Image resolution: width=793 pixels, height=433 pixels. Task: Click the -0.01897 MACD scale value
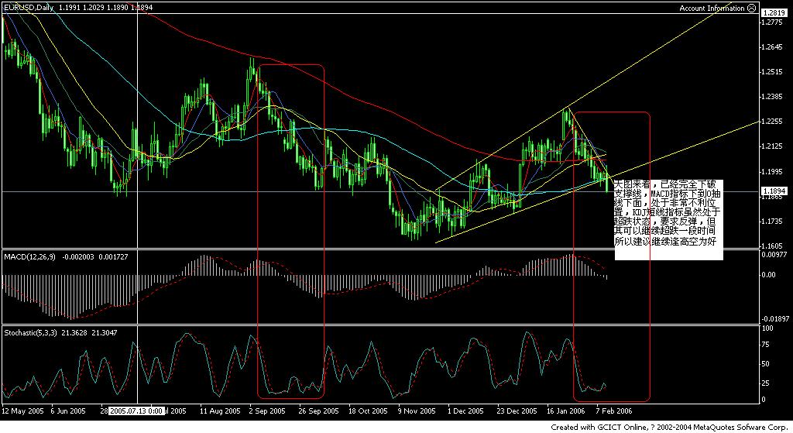(775, 318)
